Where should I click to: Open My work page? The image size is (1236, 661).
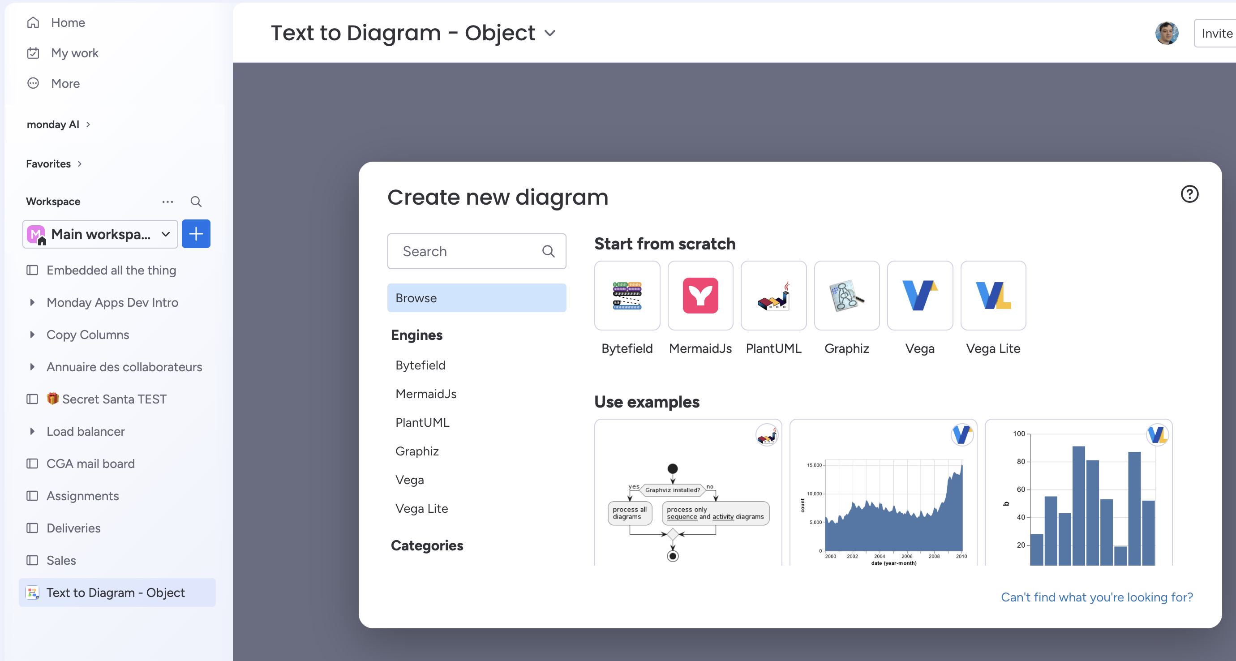[75, 53]
